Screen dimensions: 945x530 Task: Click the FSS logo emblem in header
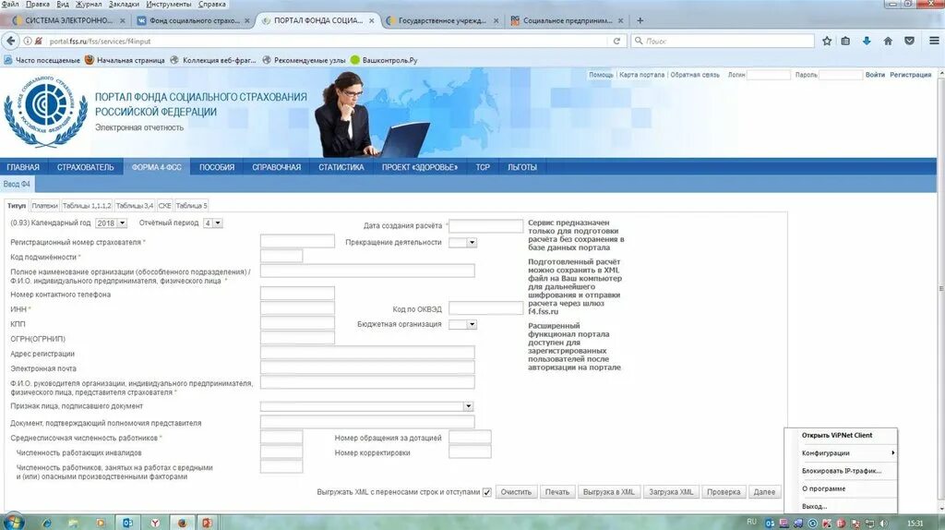click(x=45, y=111)
